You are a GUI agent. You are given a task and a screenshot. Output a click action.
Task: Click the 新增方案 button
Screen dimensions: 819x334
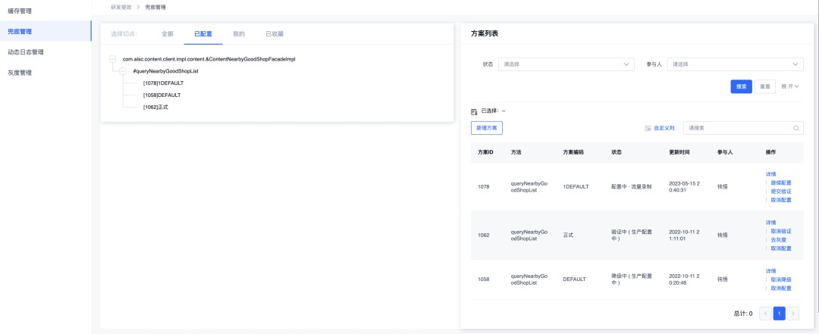487,128
